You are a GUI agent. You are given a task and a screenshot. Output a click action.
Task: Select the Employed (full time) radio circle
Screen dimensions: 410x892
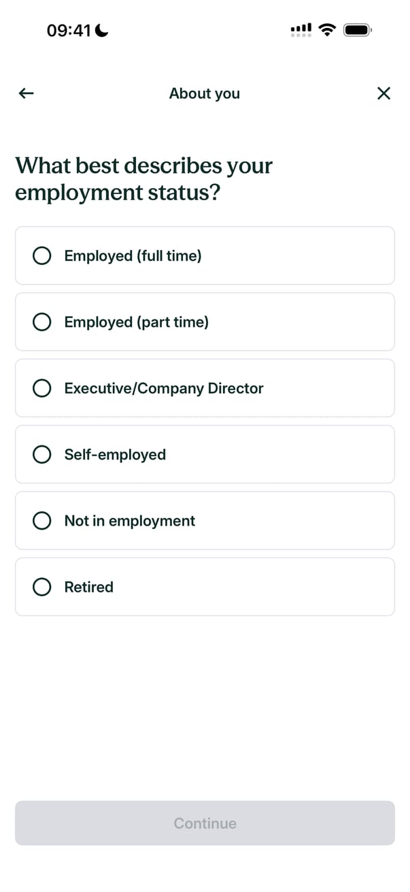point(42,256)
